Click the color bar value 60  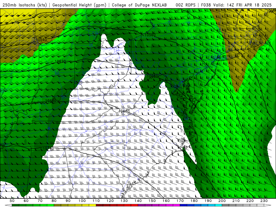26,201
